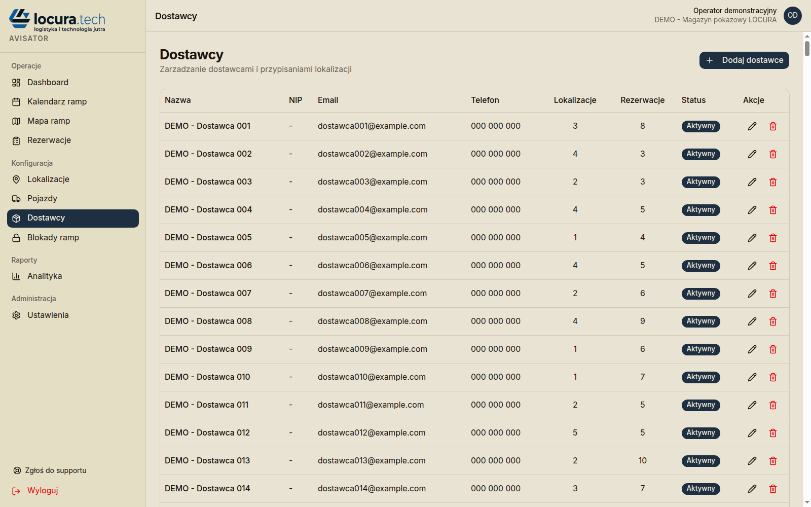Log out with Wyloguj
The width and height of the screenshot is (811, 507).
click(35, 491)
